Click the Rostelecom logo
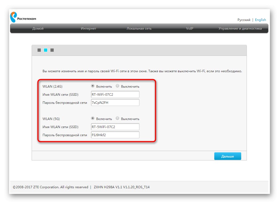The width and height of the screenshot is (279, 203). tap(23, 17)
